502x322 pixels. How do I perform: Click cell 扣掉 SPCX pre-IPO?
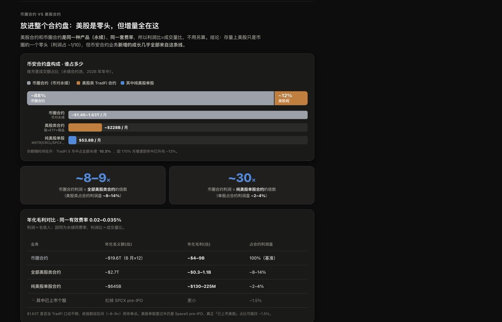pos(124,301)
